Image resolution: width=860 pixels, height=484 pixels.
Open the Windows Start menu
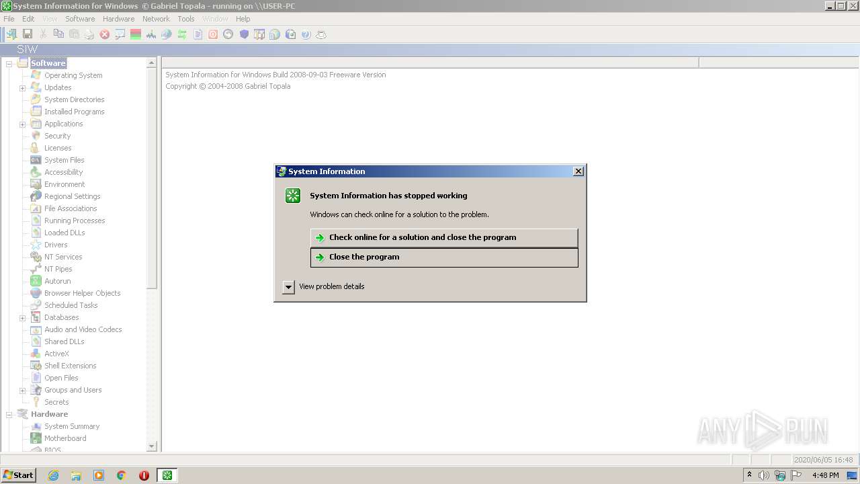[18, 475]
